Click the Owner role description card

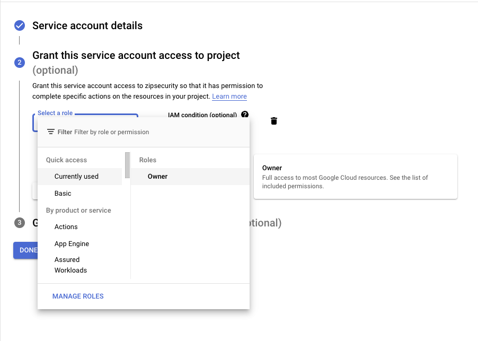coord(355,177)
